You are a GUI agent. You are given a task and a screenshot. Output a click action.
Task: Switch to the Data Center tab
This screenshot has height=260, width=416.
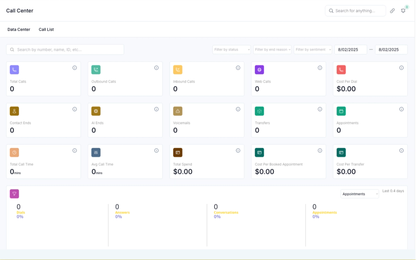(19, 29)
